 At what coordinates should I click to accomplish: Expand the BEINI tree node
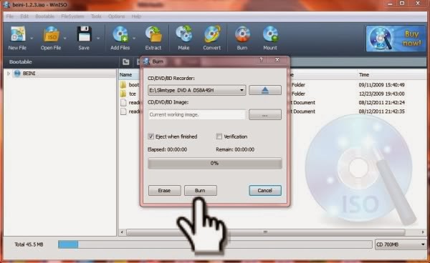(9, 74)
